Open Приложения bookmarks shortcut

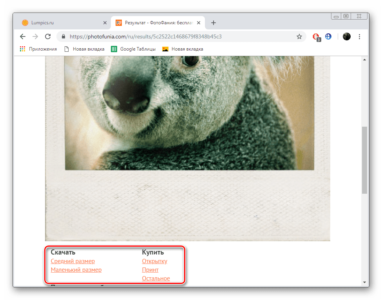38,49
